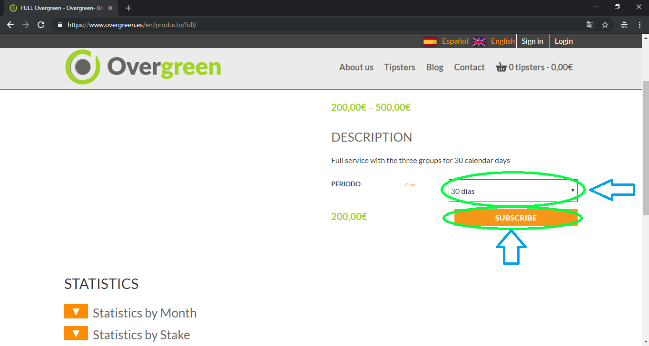This screenshot has height=346, width=649.
Task: Open a new browser tab
Action: tap(128, 8)
